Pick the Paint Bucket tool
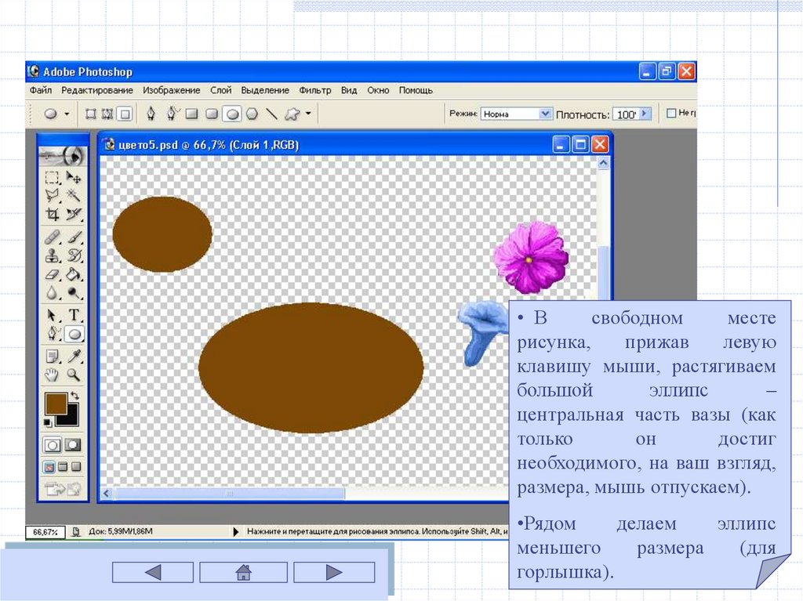Image resolution: width=803 pixels, height=601 pixels. point(74,275)
